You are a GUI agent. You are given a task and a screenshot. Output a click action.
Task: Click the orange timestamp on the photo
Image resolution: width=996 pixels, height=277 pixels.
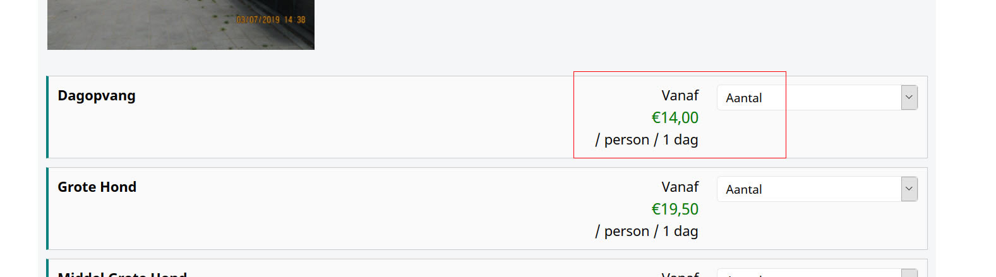tap(270, 20)
